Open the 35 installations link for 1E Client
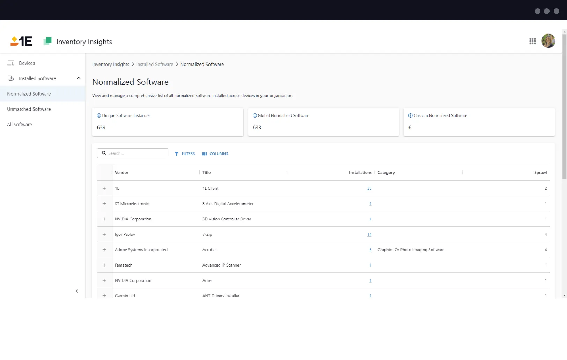The image size is (567, 360). (369, 188)
